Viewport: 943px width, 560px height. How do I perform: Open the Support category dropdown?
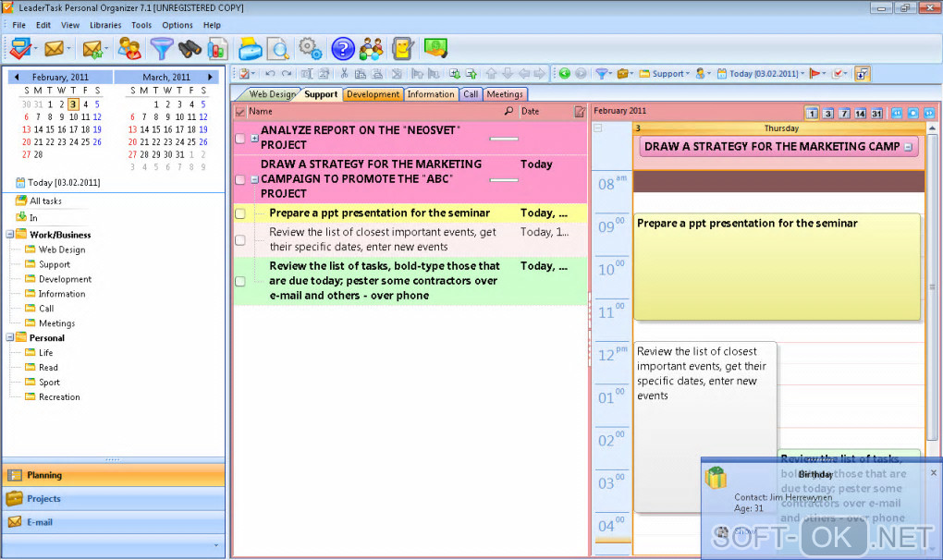(664, 73)
